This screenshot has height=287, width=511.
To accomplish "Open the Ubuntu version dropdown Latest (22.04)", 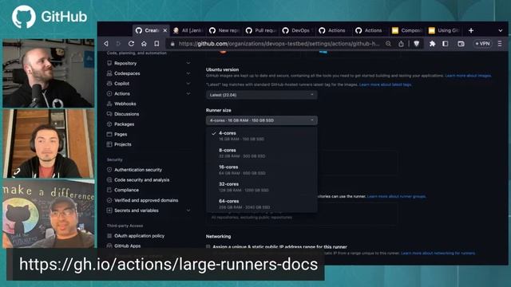I will coord(261,95).
